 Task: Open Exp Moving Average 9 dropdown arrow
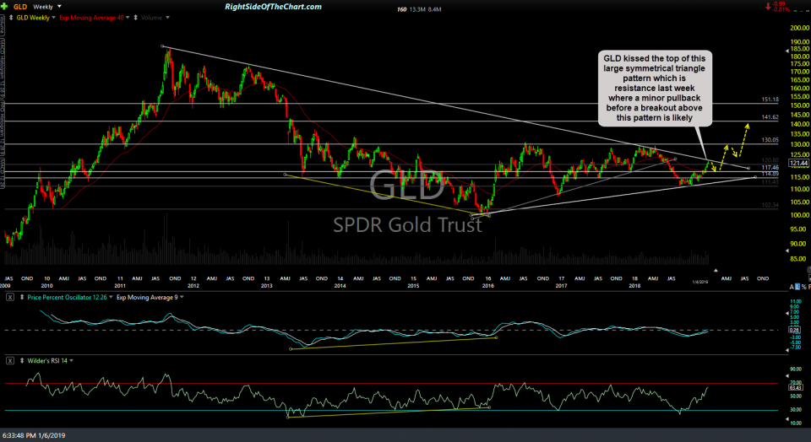pyautogui.click(x=182, y=298)
